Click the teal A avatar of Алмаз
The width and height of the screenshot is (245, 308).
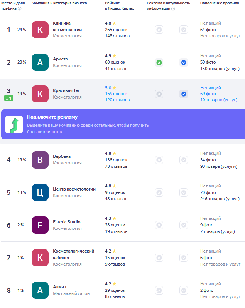click(40, 290)
